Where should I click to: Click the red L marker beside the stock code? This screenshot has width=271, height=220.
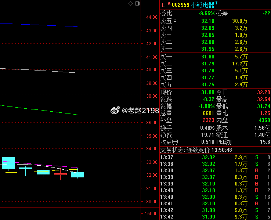tap(163, 5)
